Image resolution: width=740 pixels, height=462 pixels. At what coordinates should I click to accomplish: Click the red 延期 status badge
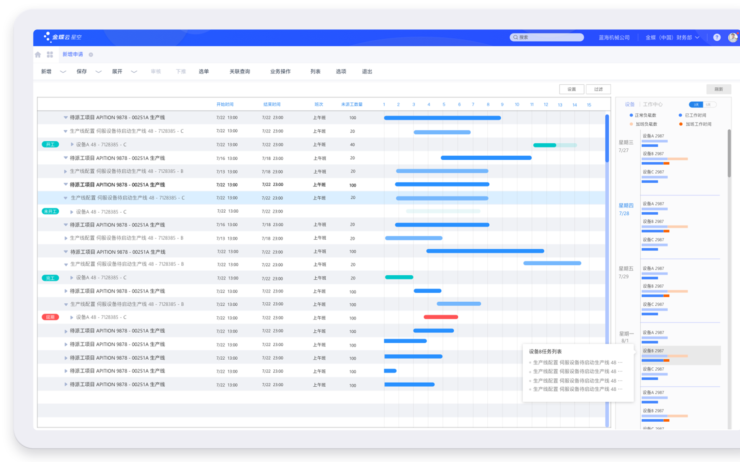[50, 317]
